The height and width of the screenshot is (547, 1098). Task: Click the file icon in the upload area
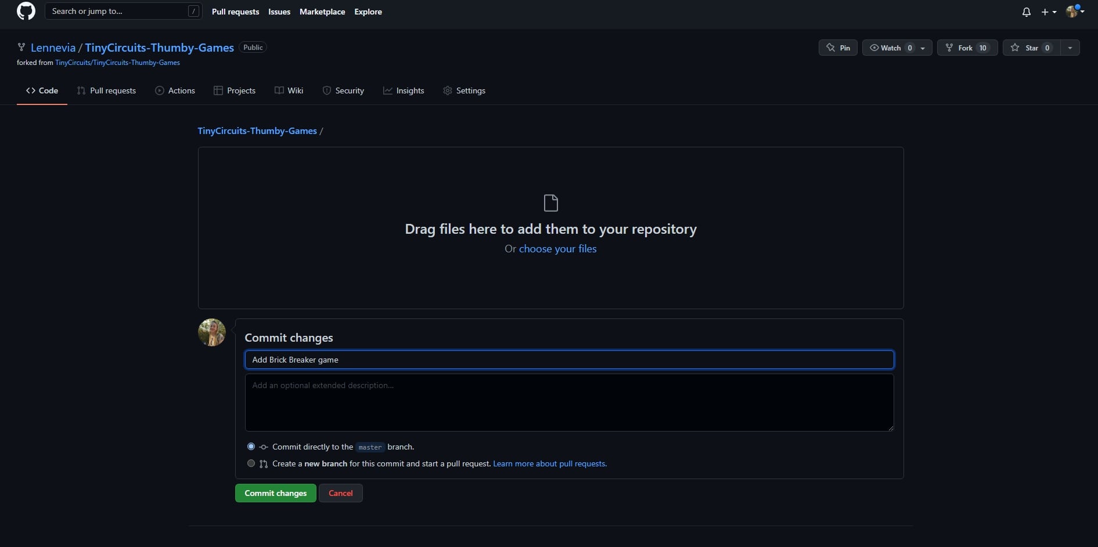pyautogui.click(x=550, y=203)
